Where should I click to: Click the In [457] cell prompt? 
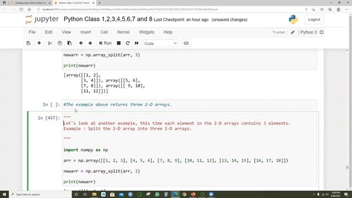coord(49,118)
